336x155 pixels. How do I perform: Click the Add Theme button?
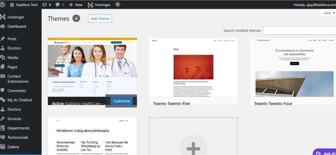pos(100,19)
